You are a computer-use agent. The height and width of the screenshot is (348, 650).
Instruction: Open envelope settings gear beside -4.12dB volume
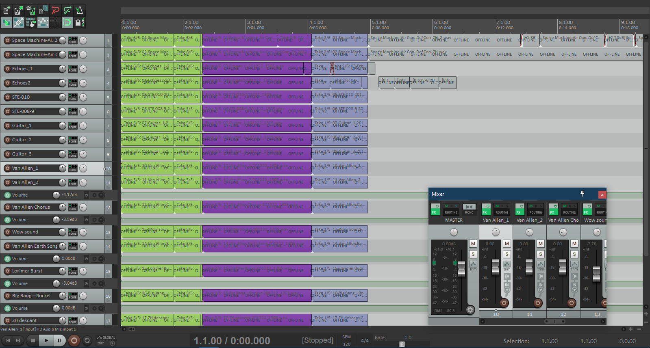[x=94, y=195]
